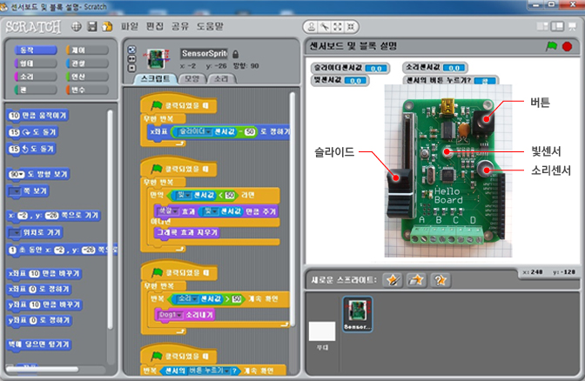Select the SensorSprite thumbnail in sprite list

point(358,314)
